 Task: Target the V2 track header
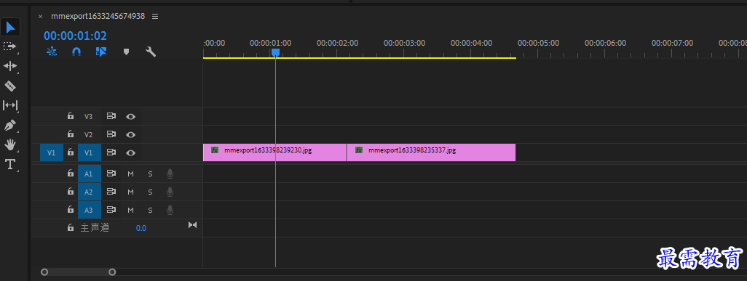89,134
